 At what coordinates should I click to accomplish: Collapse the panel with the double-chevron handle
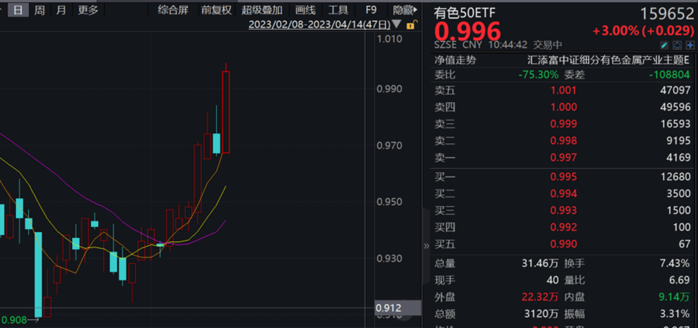(426, 245)
